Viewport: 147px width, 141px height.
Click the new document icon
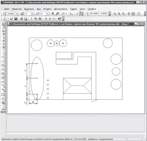pyautogui.click(x=5, y=19)
